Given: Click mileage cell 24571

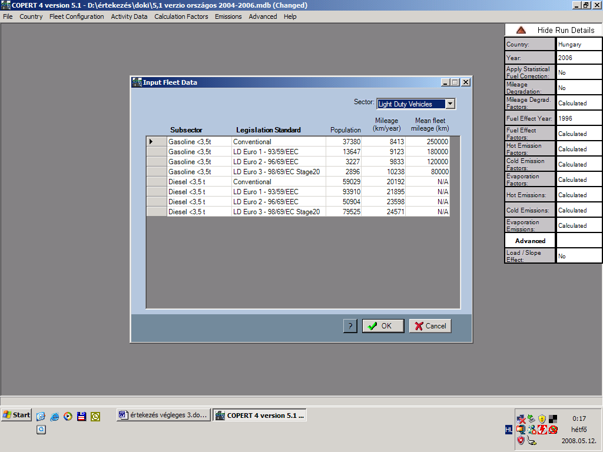Looking at the screenshot, I should [x=383, y=211].
